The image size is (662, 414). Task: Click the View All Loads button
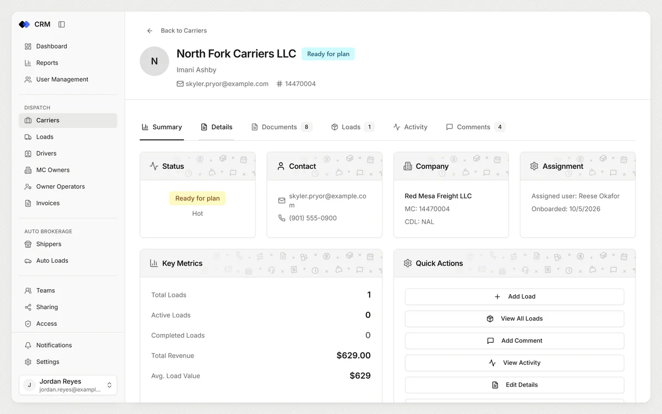click(x=514, y=319)
